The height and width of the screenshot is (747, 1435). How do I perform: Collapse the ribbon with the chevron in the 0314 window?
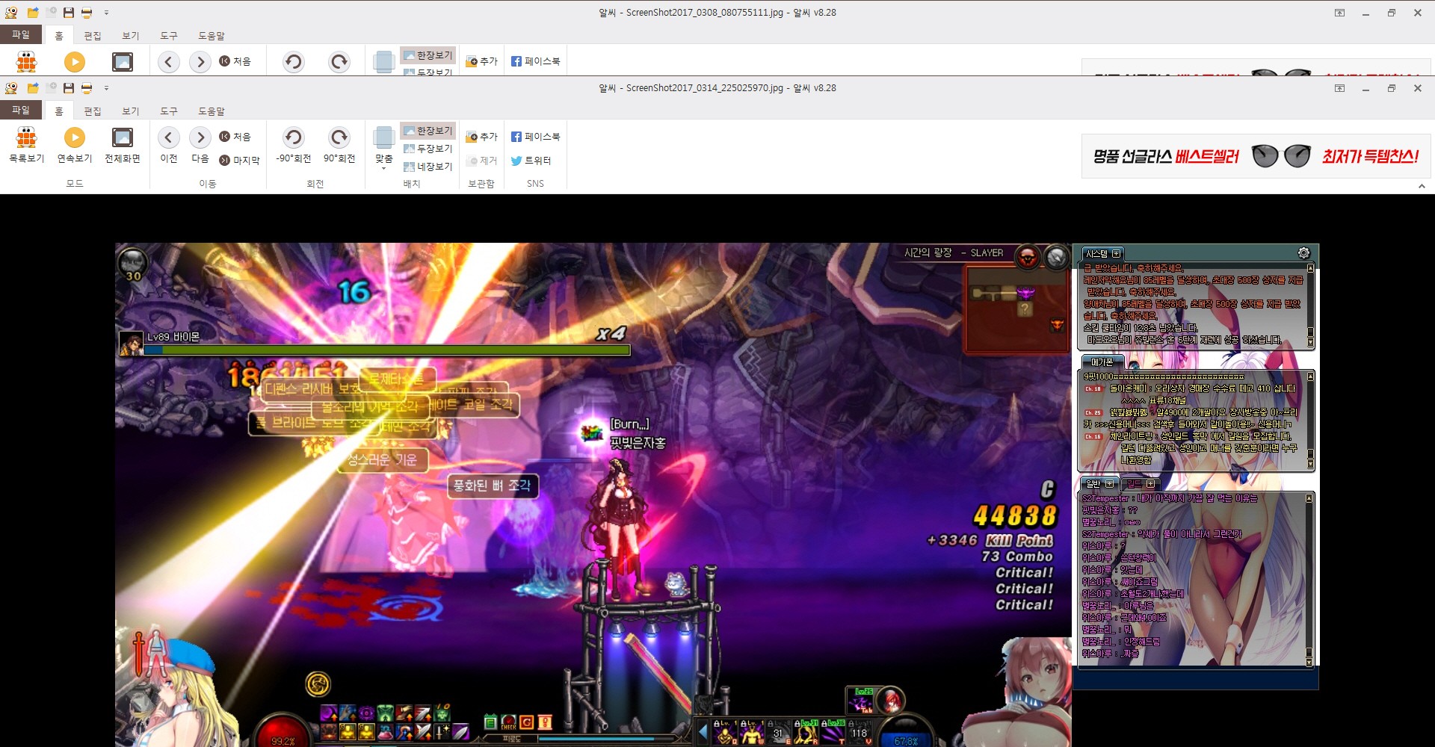(1422, 186)
